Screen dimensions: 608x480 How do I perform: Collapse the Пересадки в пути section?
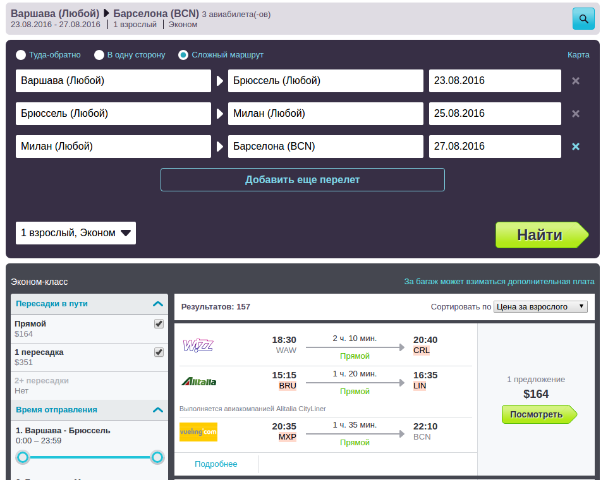click(x=158, y=304)
